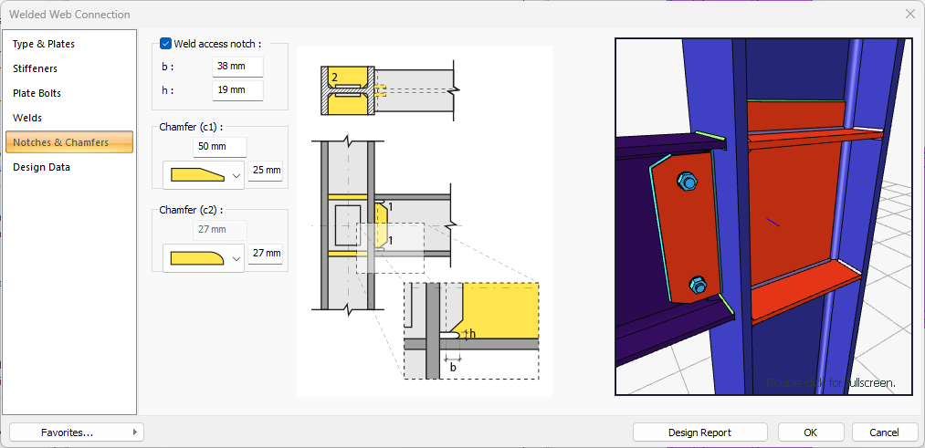The width and height of the screenshot is (925, 448).
Task: Select the Welds section
Action: pyautogui.click(x=27, y=118)
